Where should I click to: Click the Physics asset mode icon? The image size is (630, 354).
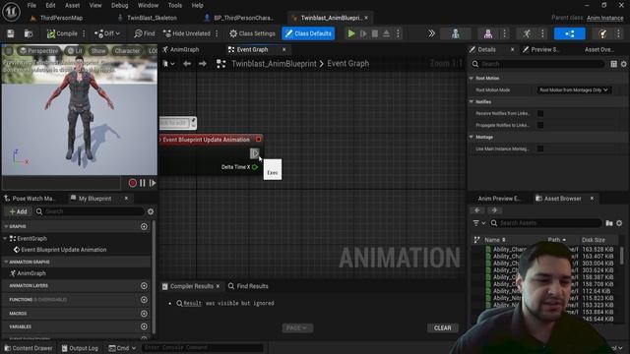pos(603,33)
